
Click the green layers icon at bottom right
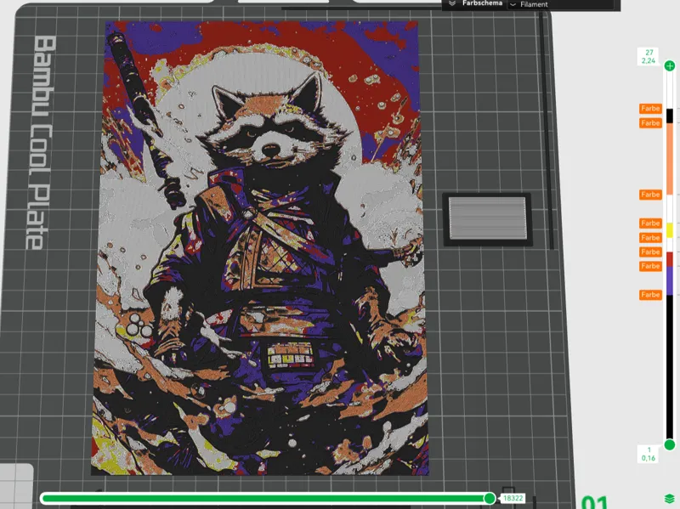coord(669,499)
